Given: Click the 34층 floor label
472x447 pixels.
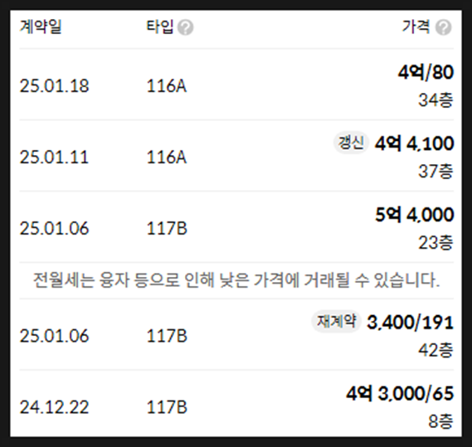Looking at the screenshot, I should (x=436, y=100).
